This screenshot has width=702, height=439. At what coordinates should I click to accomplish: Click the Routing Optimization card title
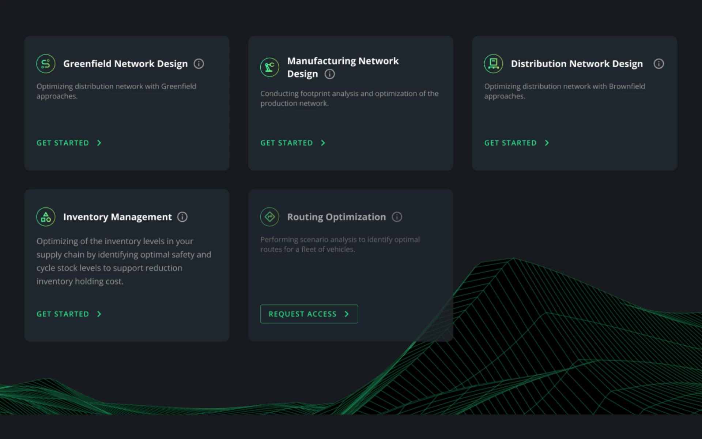336,217
